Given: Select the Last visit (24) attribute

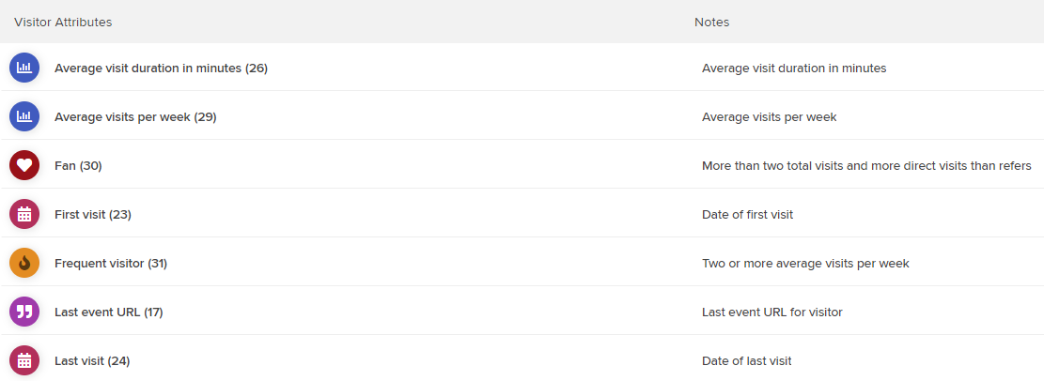Looking at the screenshot, I should click(x=92, y=361).
